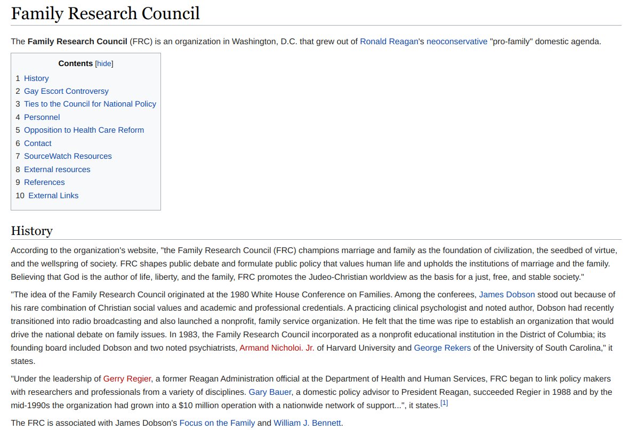Click the Family Research Council page title

[106, 13]
